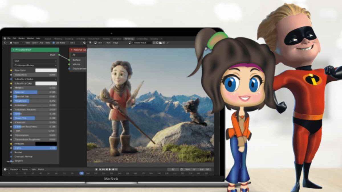This screenshot has height=192, width=342.
Task: Click the Surface input socket on Material Output
Action: (69, 60)
